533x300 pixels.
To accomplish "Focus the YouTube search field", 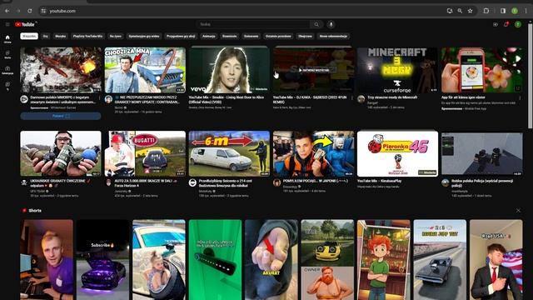I will pos(253,24).
